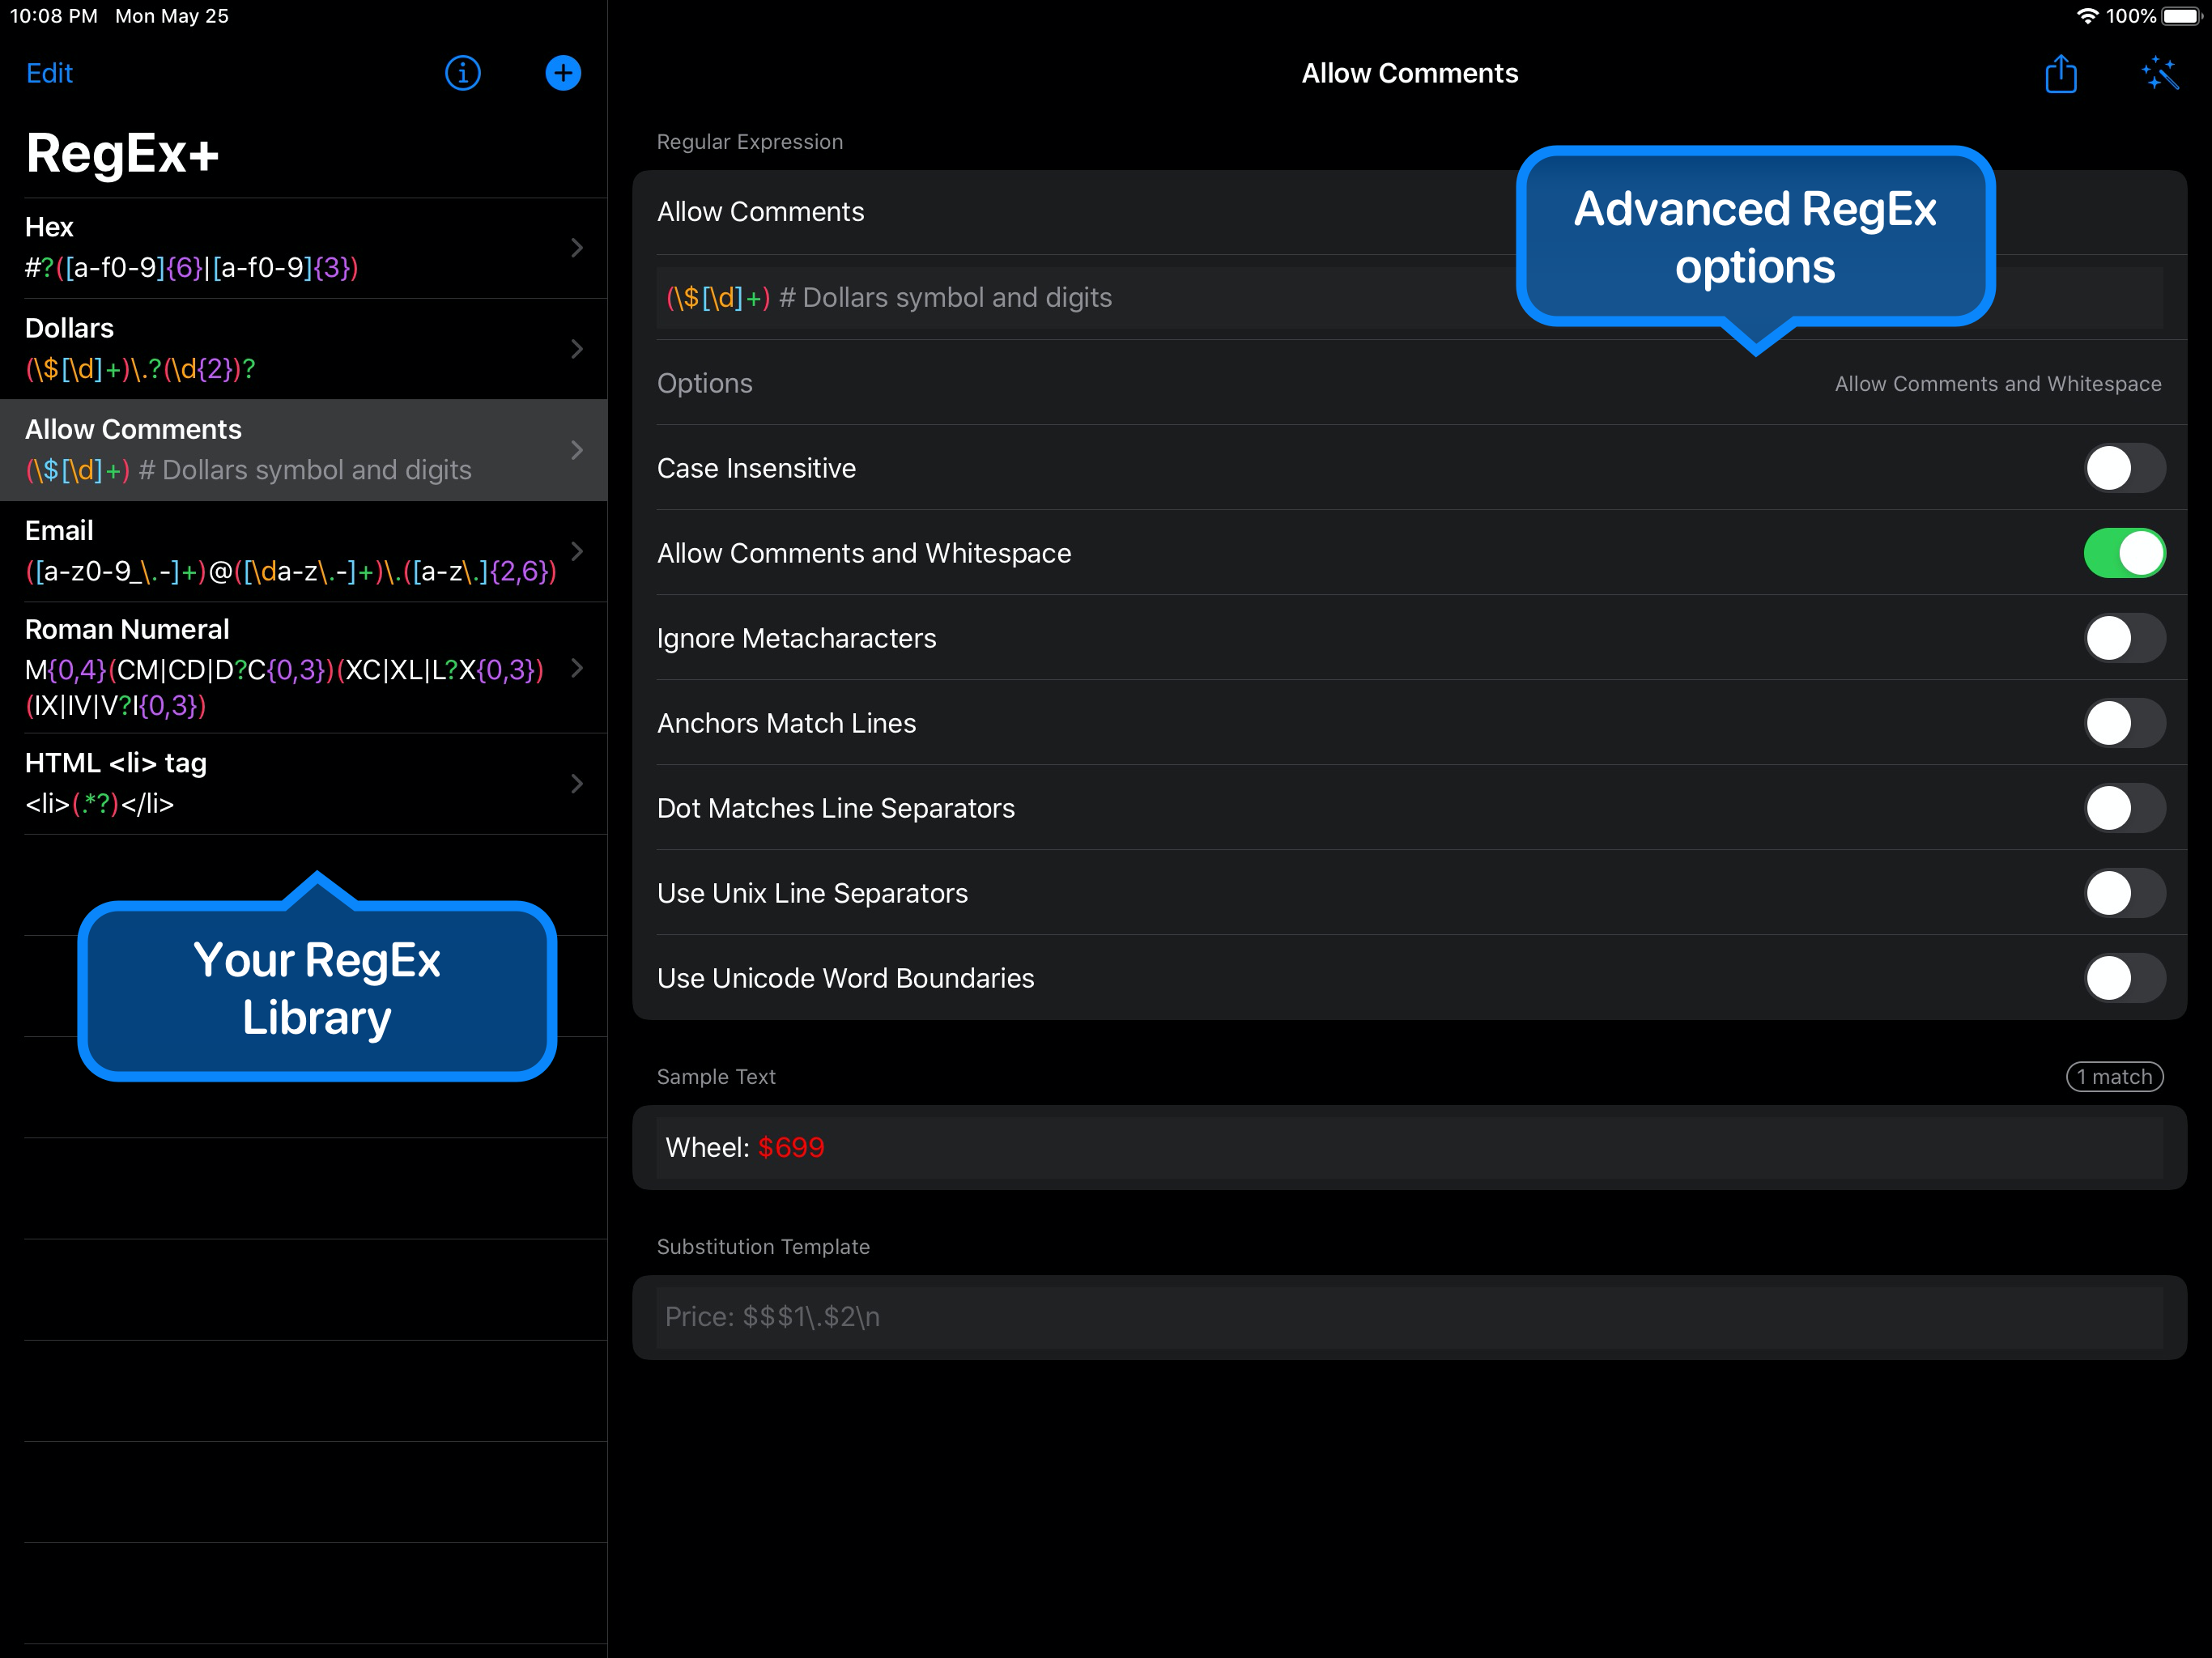Expand the Email entry chevron

[577, 551]
